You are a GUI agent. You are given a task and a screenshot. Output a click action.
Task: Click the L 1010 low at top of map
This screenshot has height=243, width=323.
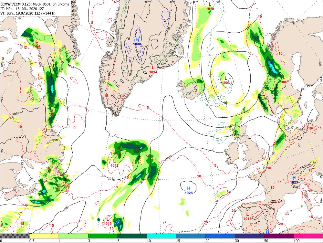[x=210, y=6]
